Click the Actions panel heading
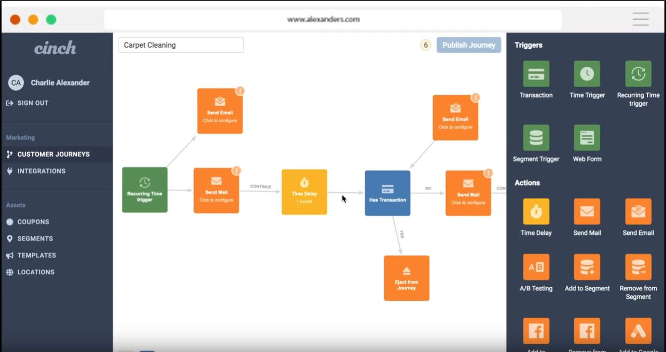 [x=527, y=182]
